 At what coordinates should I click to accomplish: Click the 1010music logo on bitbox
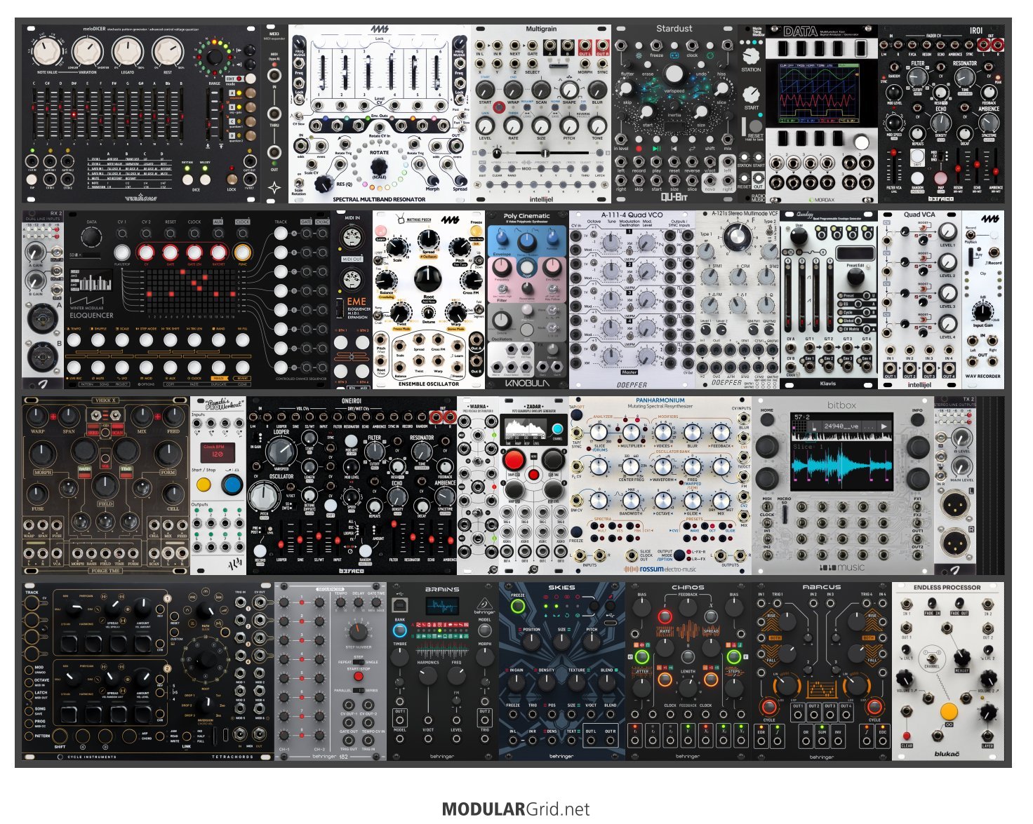pos(842,567)
